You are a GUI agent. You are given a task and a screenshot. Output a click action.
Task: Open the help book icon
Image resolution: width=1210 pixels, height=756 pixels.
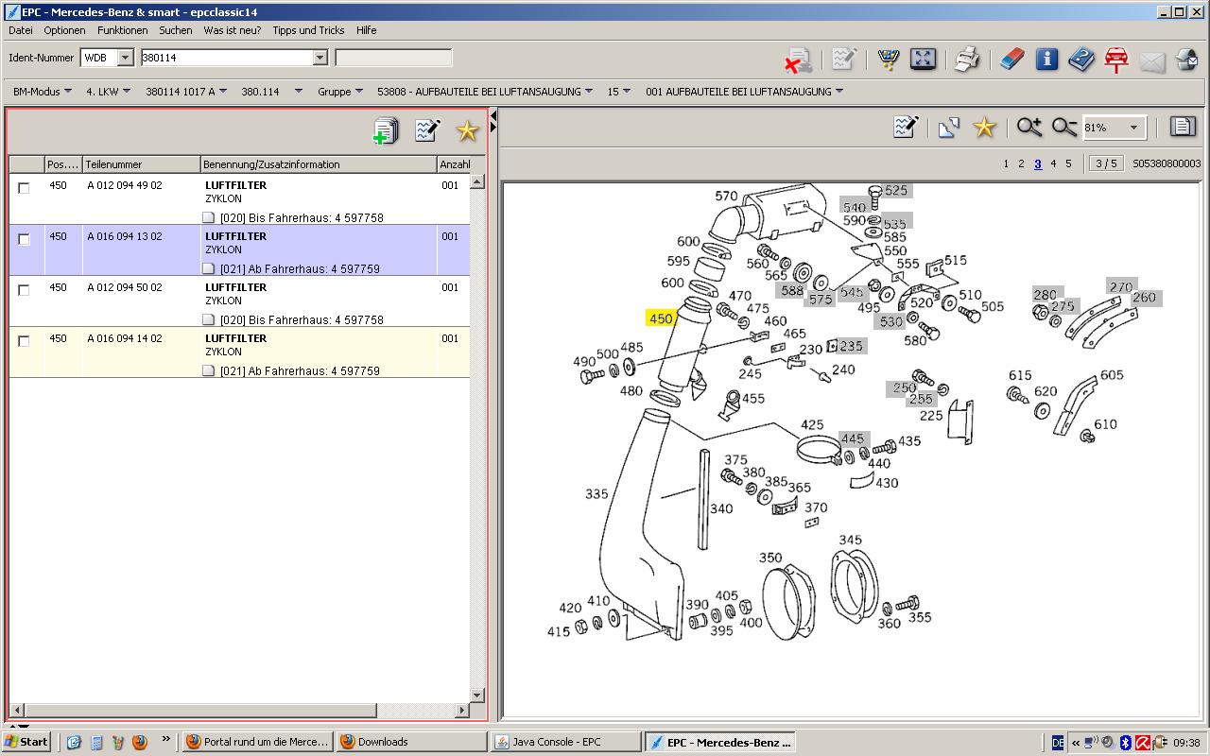[1081, 60]
